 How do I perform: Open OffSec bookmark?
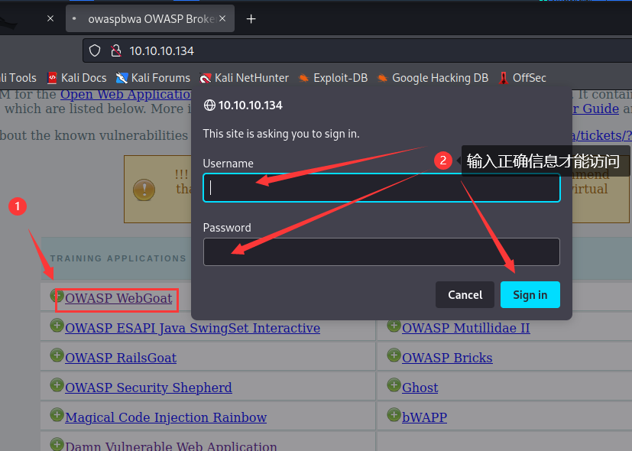523,78
